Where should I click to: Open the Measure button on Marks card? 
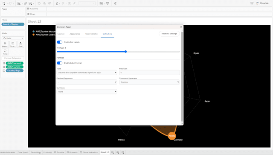[5, 44]
